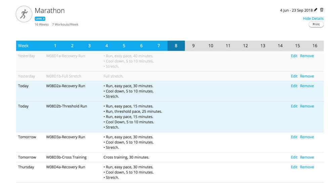Remove the W08D2a-Recovery Run workout
The width and height of the screenshot is (336, 183).
[x=307, y=86]
